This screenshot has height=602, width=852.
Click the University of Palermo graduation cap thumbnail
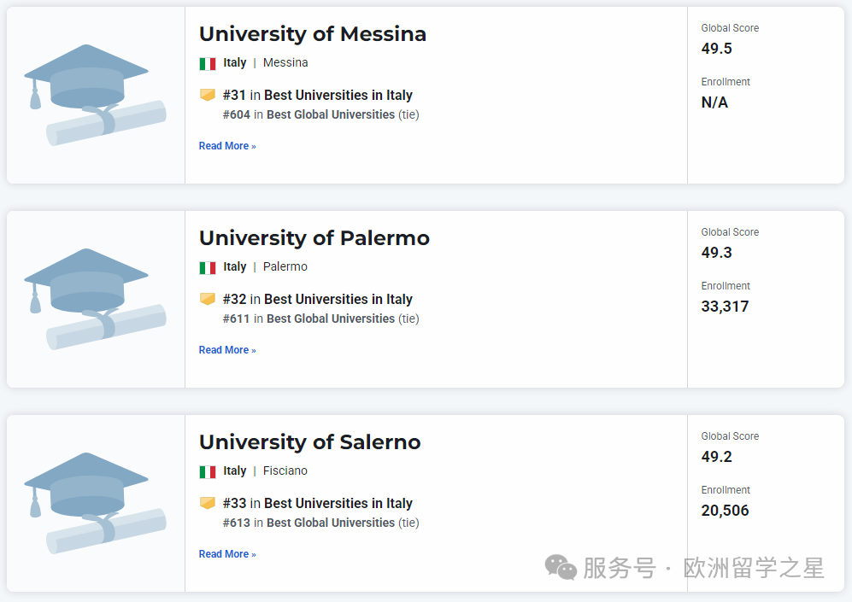94,299
